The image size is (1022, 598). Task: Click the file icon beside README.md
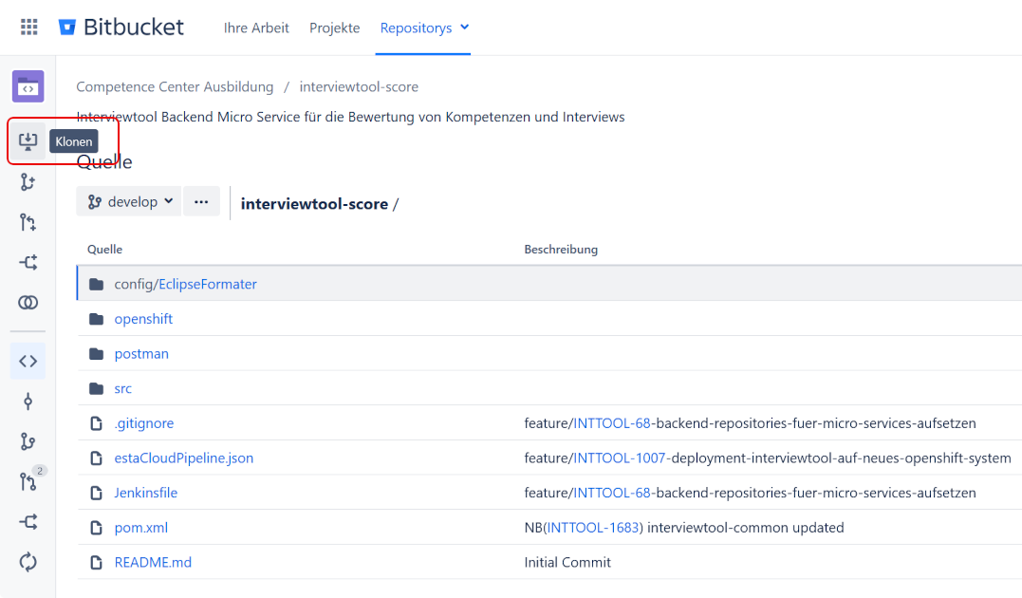tap(97, 562)
